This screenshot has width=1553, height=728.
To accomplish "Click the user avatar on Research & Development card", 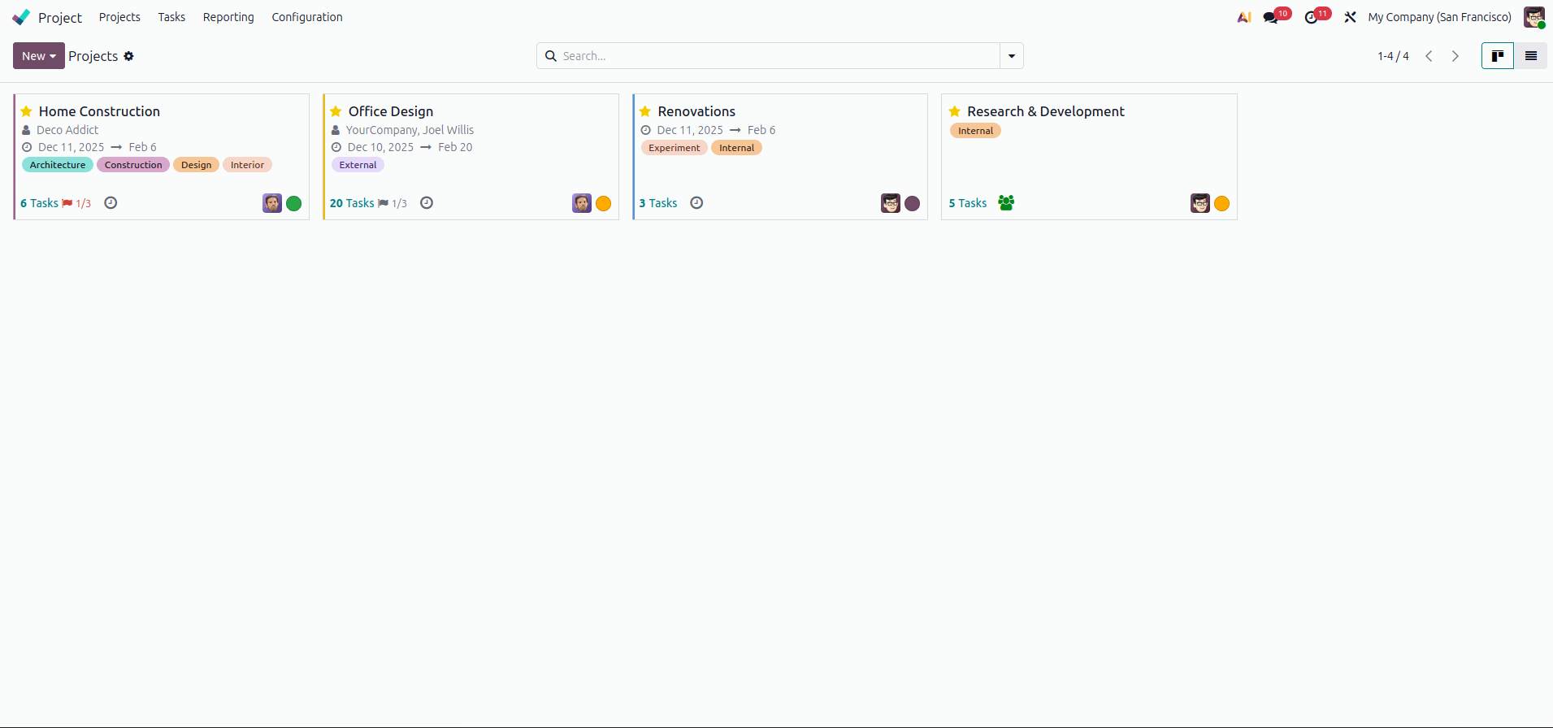I will click(1200, 203).
